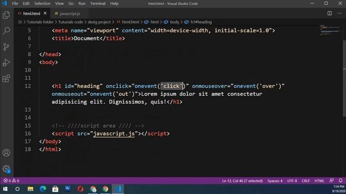The width and height of the screenshot is (346, 194).
Task: Click the Split Editor Right icon
Action: coord(329,13)
